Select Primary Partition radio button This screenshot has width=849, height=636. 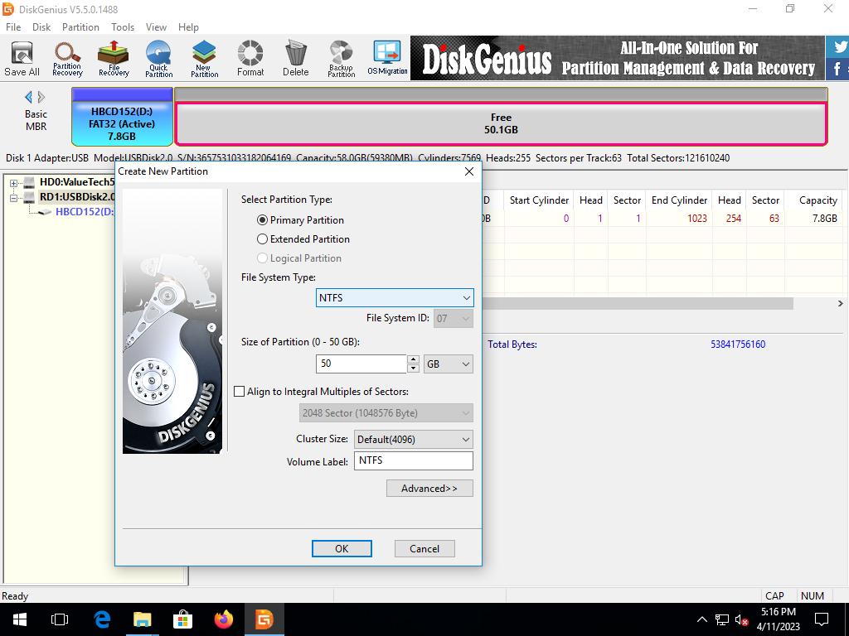click(263, 220)
